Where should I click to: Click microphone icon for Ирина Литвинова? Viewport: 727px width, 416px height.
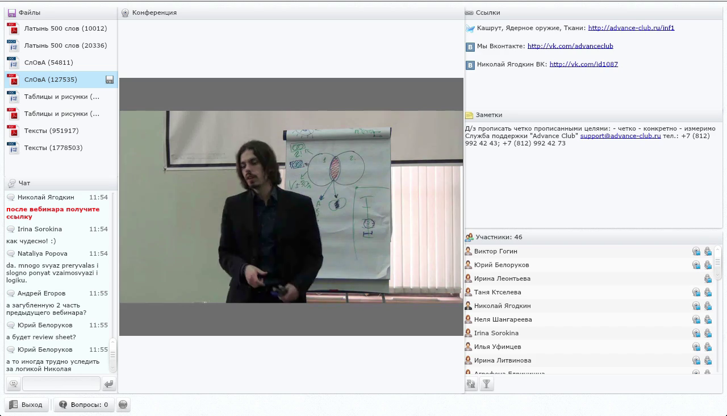click(x=708, y=360)
